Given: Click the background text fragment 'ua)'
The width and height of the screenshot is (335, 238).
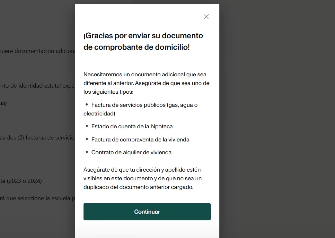Looking at the screenshot, I should point(4,103).
